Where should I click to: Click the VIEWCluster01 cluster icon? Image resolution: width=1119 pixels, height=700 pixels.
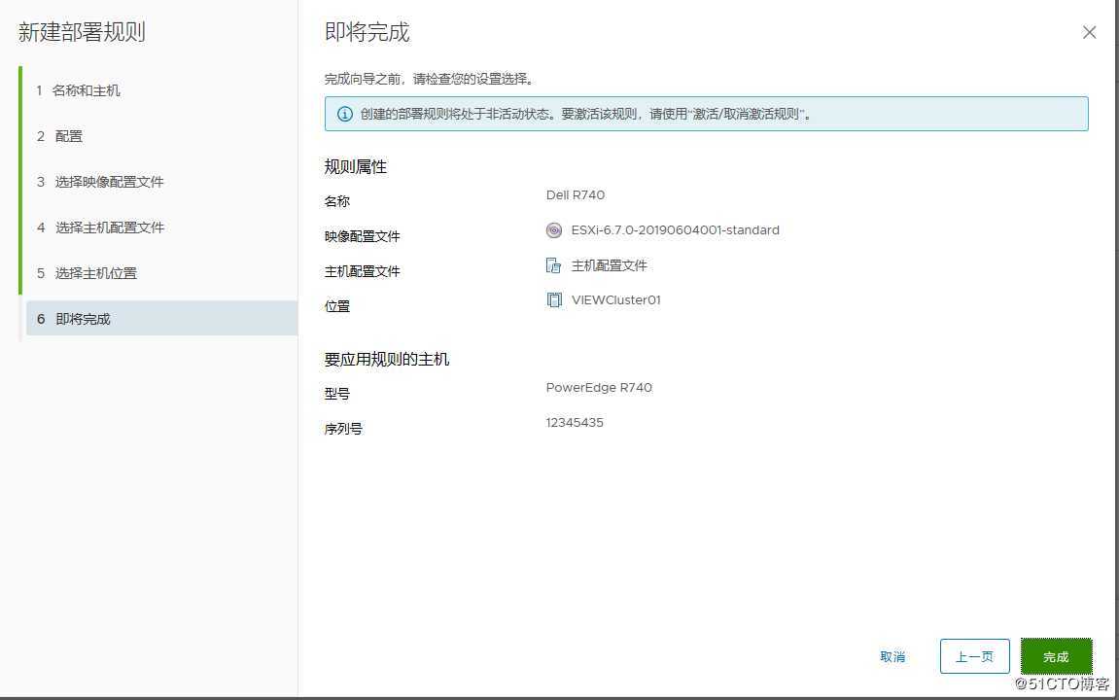point(554,299)
